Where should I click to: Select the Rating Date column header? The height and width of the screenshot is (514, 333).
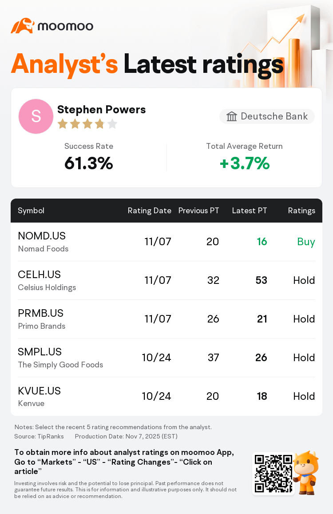(x=149, y=211)
